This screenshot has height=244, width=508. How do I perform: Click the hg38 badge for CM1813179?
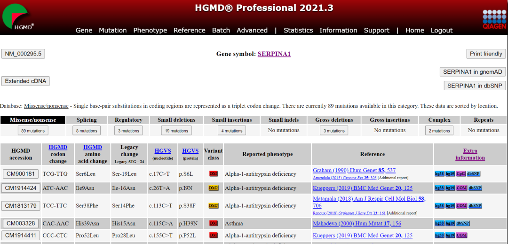[x=439, y=205]
